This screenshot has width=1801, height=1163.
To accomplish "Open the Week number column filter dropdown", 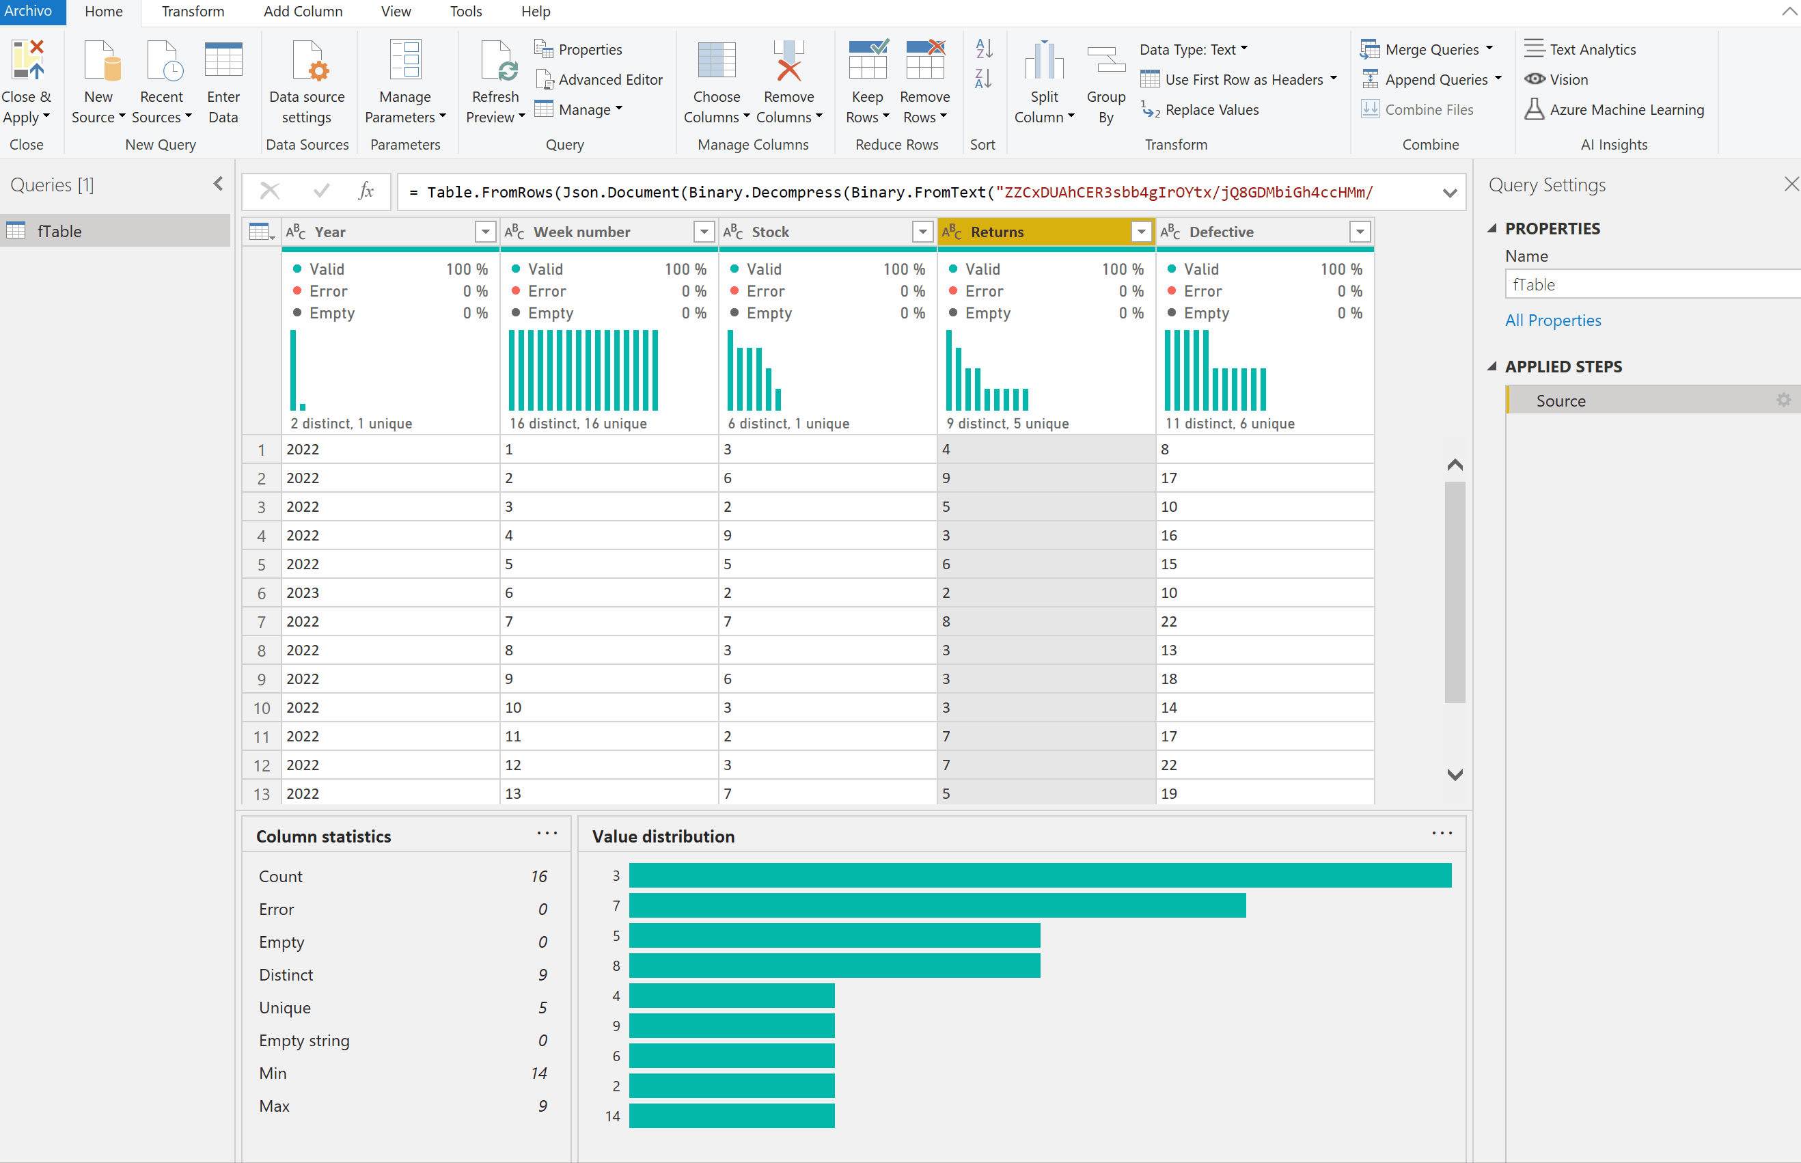I will click(704, 232).
